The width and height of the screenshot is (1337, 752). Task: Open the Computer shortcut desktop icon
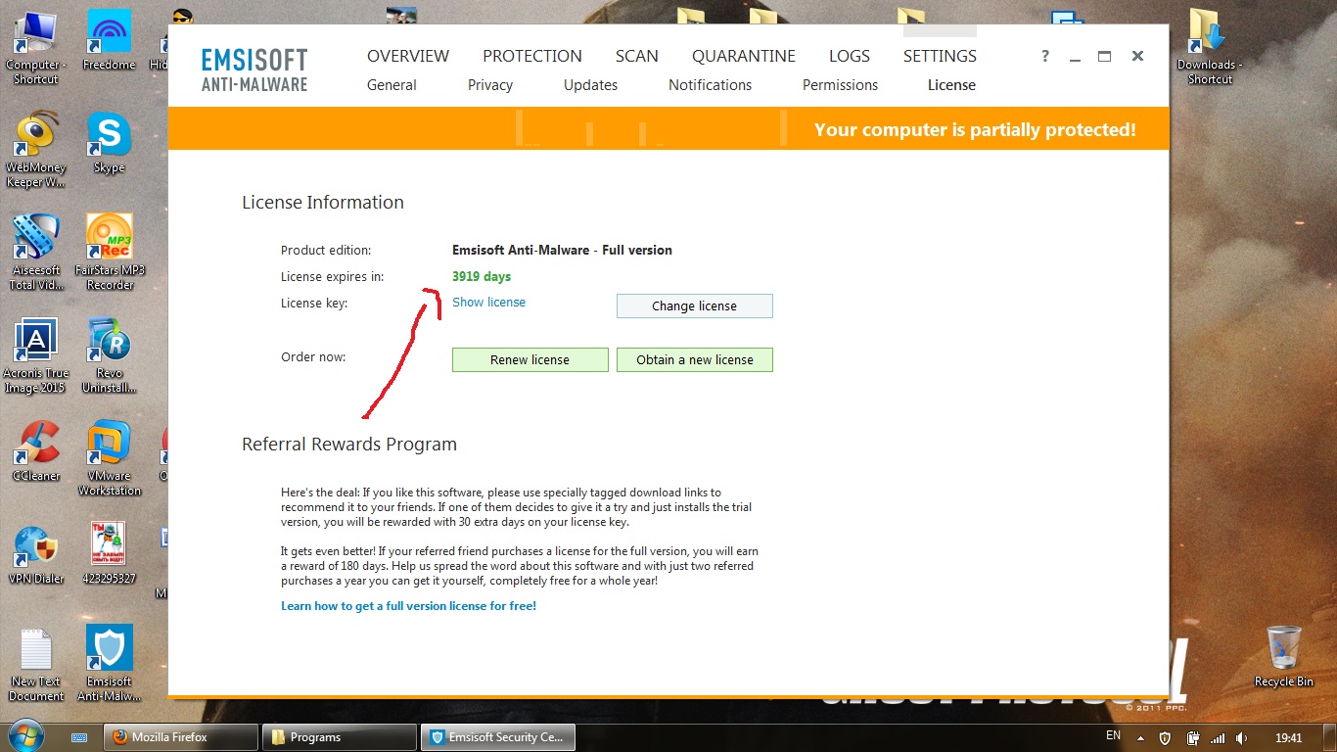point(36,47)
